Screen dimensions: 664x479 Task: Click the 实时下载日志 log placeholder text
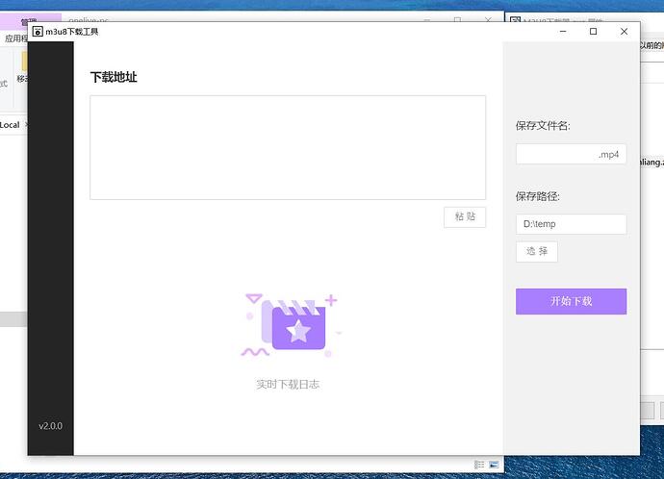coord(287,384)
